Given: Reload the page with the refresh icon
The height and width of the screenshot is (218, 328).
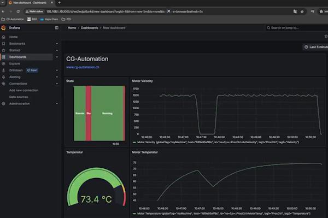Looking at the screenshot, I should click(18, 11).
